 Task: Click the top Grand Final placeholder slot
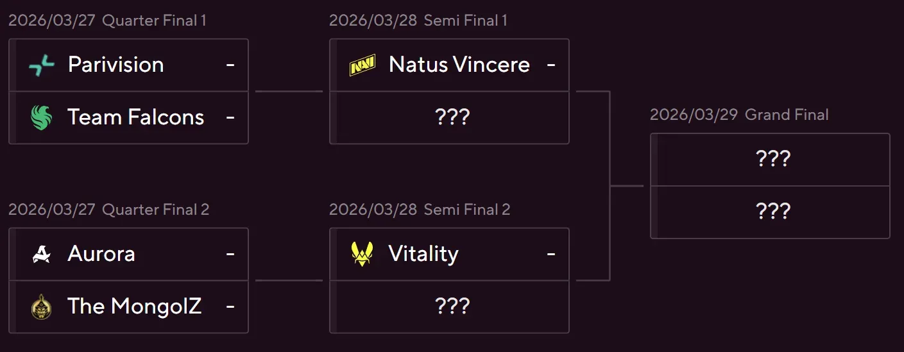click(x=773, y=160)
